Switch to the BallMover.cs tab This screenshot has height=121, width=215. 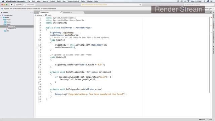[45, 12]
